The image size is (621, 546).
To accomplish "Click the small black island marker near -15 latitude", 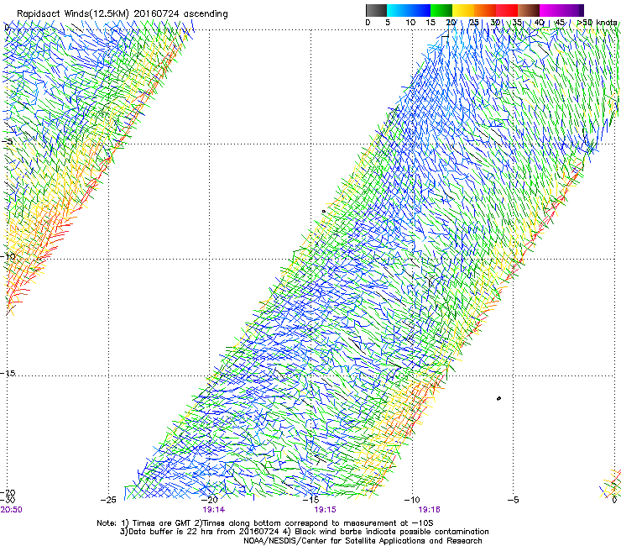I will 498,398.
